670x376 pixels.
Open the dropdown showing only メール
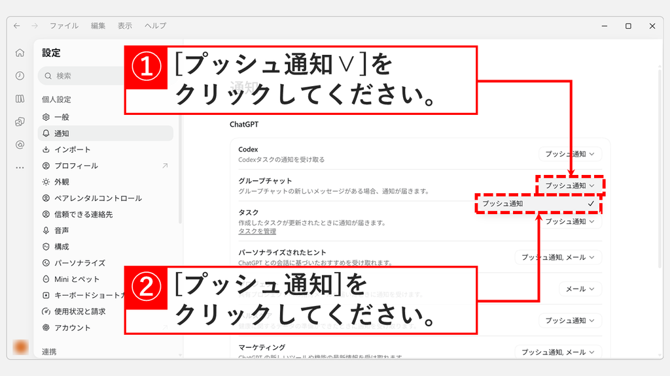(x=580, y=289)
